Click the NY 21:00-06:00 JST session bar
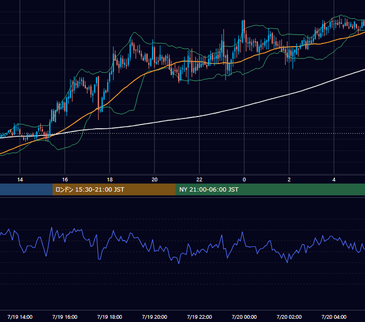Screen dimensions: 365x322 (270, 189)
